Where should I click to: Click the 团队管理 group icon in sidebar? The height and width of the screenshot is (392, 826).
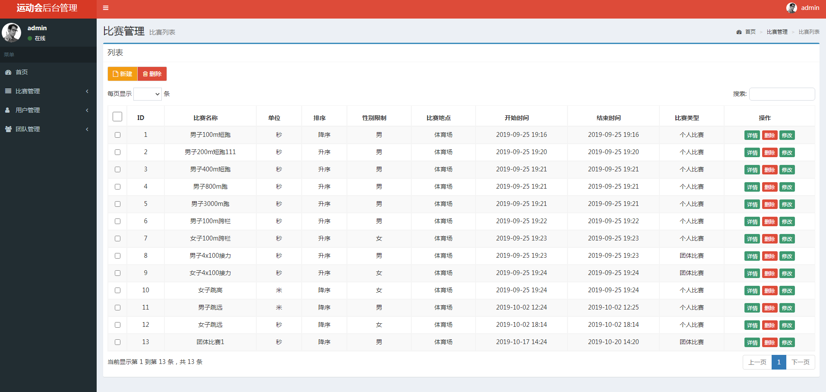(x=8, y=129)
